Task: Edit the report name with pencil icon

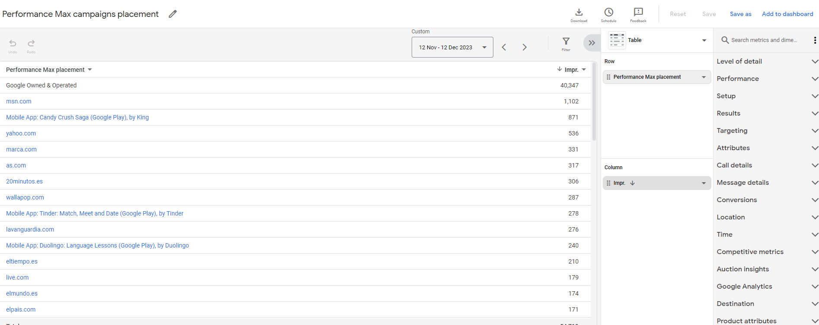Action: (x=173, y=14)
